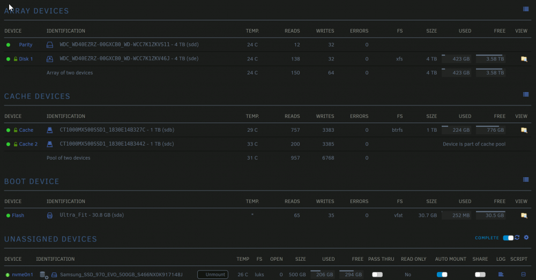
Task: Click 'Pool of two devices' summary text
Action: pyautogui.click(x=69, y=158)
